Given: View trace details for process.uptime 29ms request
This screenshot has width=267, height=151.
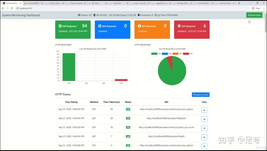Looking at the screenshot, I should coord(204,110).
